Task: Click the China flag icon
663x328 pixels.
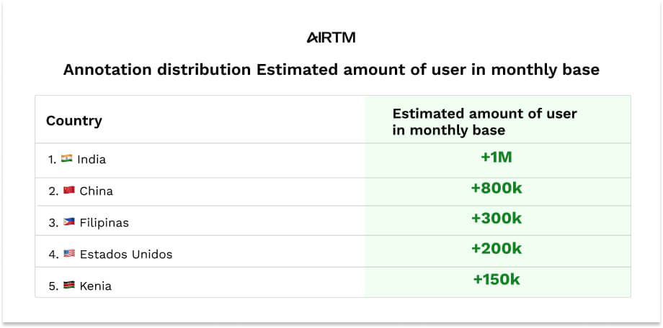Action: pyautogui.click(x=69, y=191)
